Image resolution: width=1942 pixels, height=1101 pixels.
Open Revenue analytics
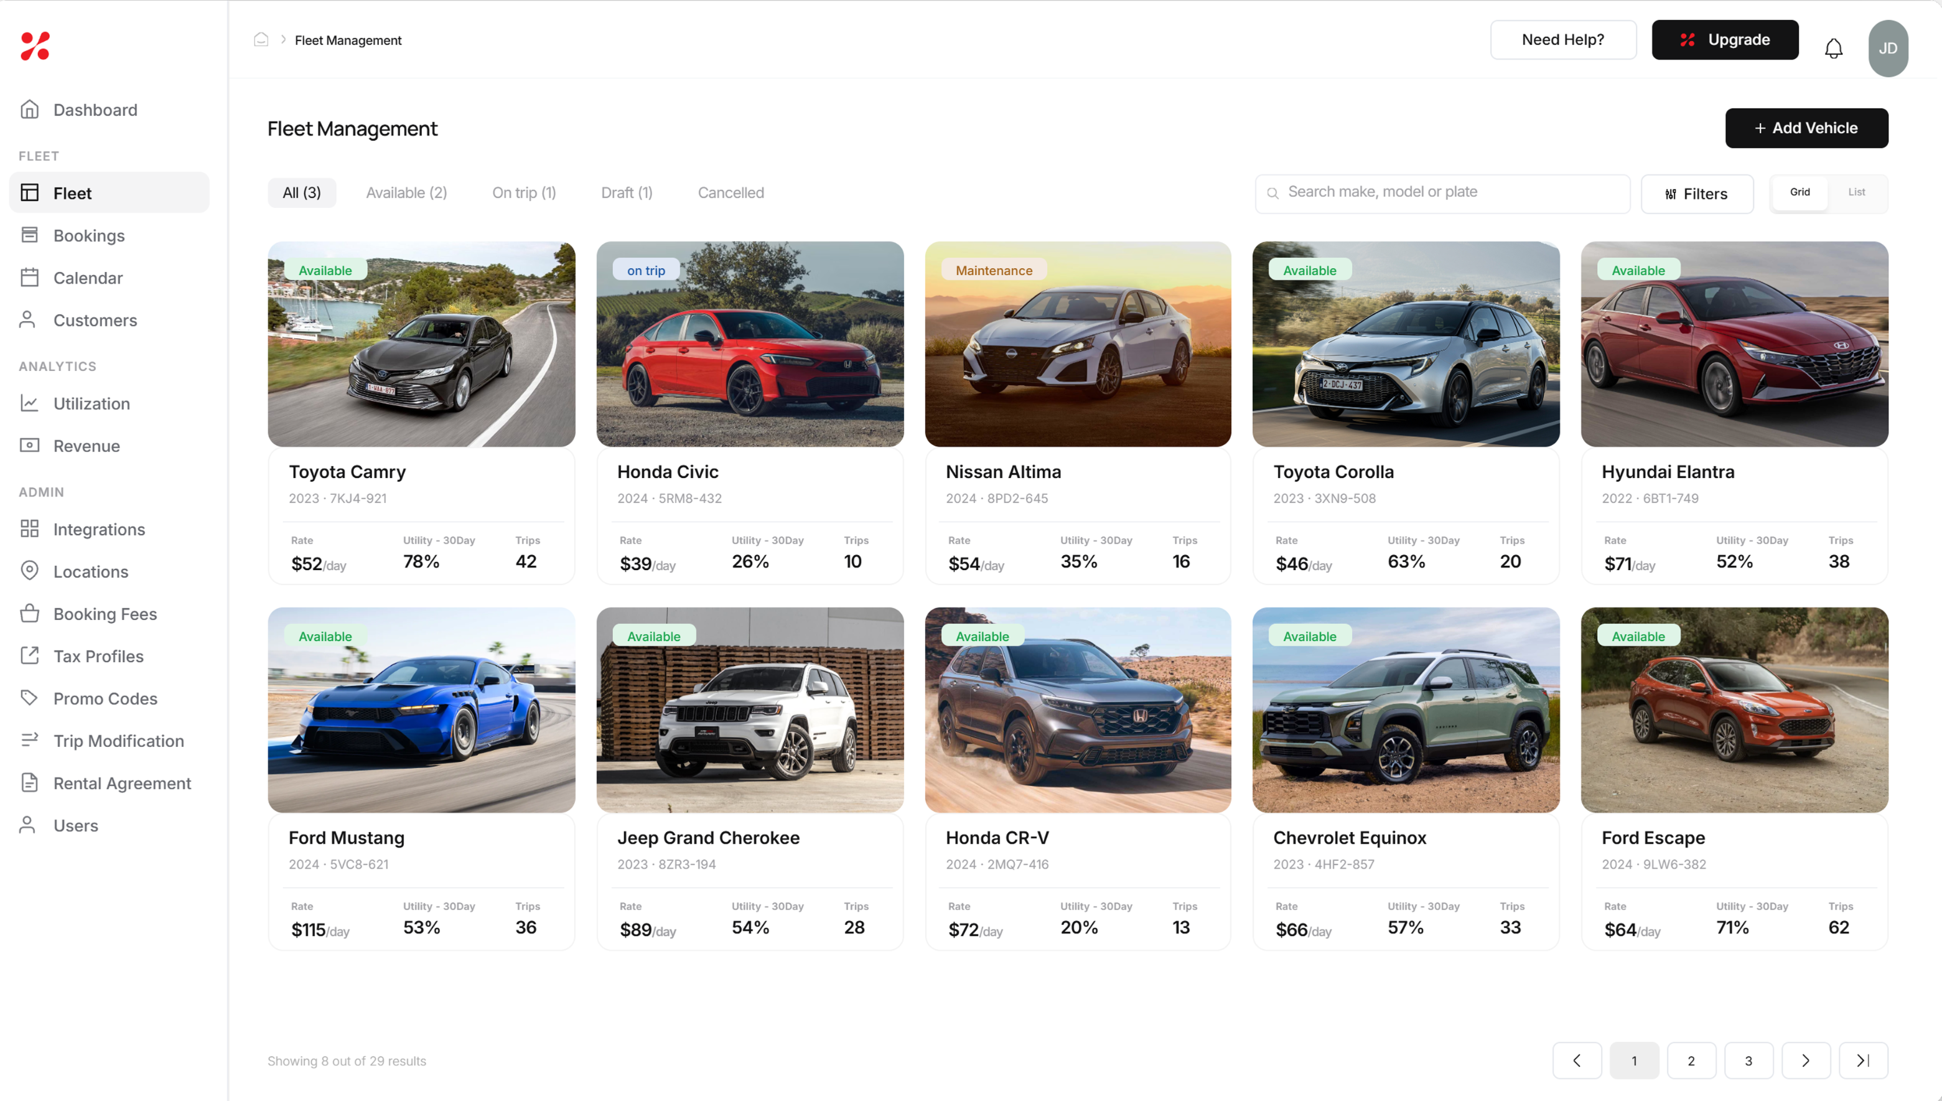pos(109,446)
